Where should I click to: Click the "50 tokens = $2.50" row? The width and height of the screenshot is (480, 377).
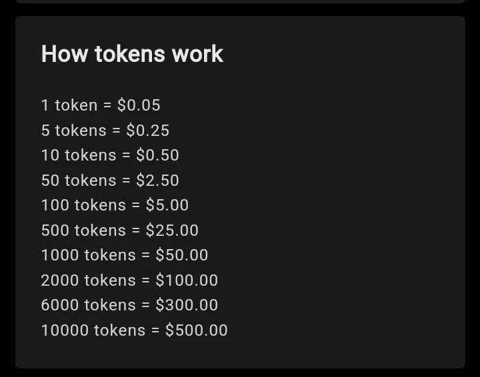point(110,181)
